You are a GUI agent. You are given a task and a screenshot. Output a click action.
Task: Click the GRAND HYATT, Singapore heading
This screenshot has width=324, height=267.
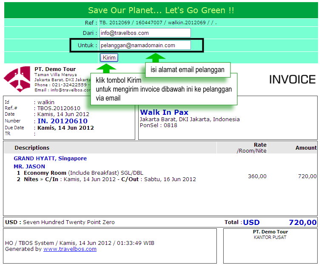coord(50,158)
